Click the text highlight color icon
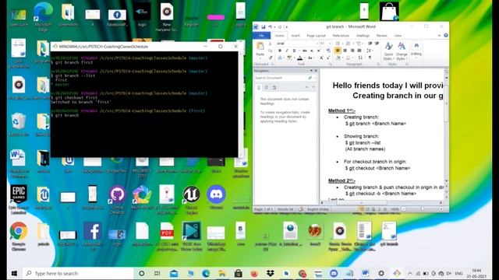 coord(289,58)
